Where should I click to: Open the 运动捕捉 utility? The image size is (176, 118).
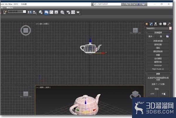tap(158, 58)
